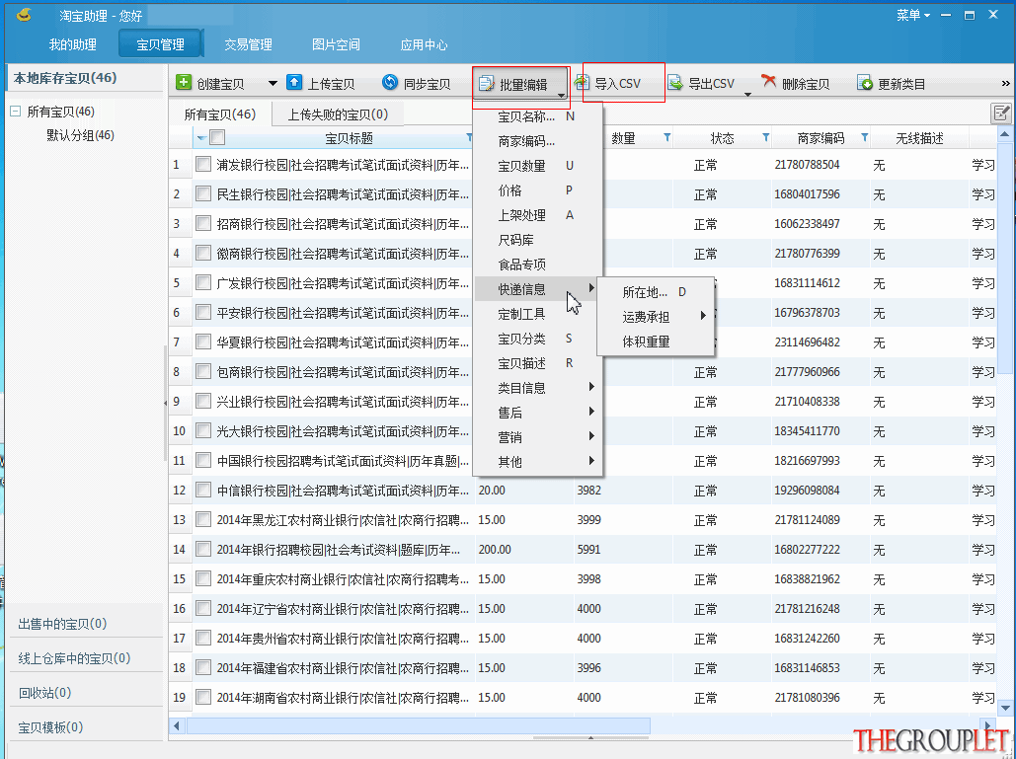Click the 同步宝贝 sync icon
This screenshot has width=1016, height=759.
pos(390,82)
